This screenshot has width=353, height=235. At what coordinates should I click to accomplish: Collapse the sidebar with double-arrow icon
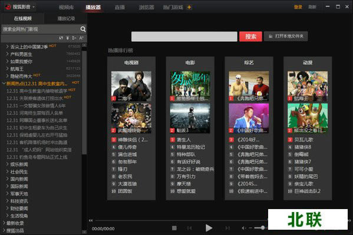[x=91, y=221]
